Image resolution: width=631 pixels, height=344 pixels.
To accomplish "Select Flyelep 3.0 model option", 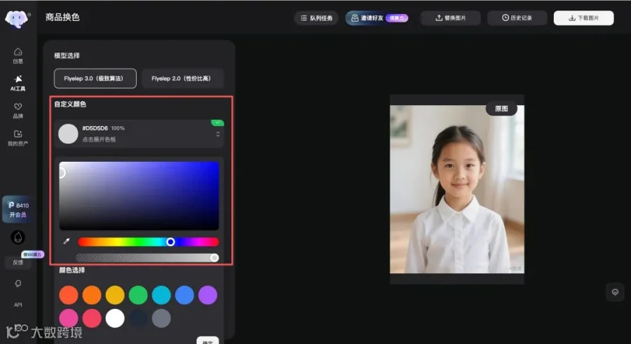I will (95, 78).
